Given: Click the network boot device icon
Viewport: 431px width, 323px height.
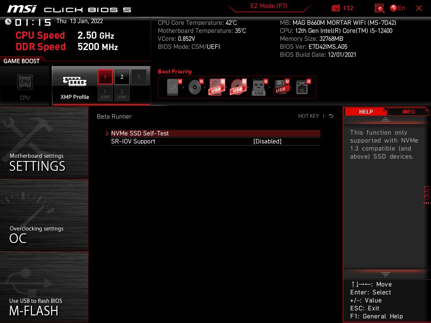Looking at the screenshot, I should [302, 87].
